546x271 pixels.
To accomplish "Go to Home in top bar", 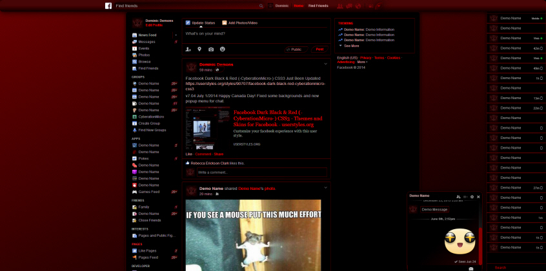I will point(298,6).
